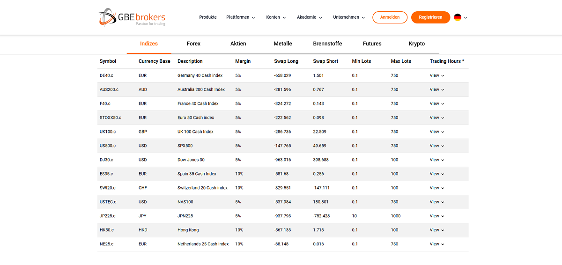Viewport: 562px width, 265px height.
Task: Open the language selector chevron
Action: 466,18
